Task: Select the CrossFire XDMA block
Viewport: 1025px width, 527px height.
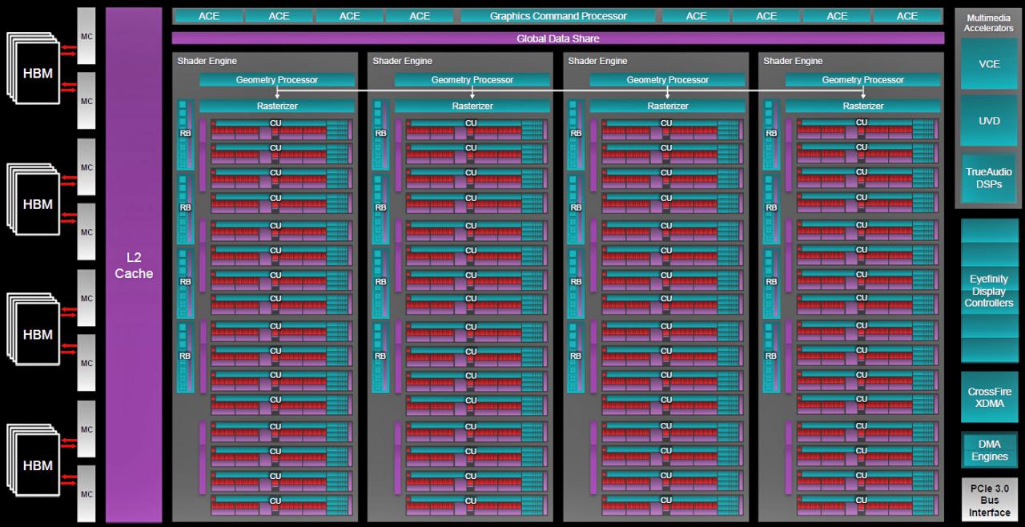Action: [x=989, y=397]
